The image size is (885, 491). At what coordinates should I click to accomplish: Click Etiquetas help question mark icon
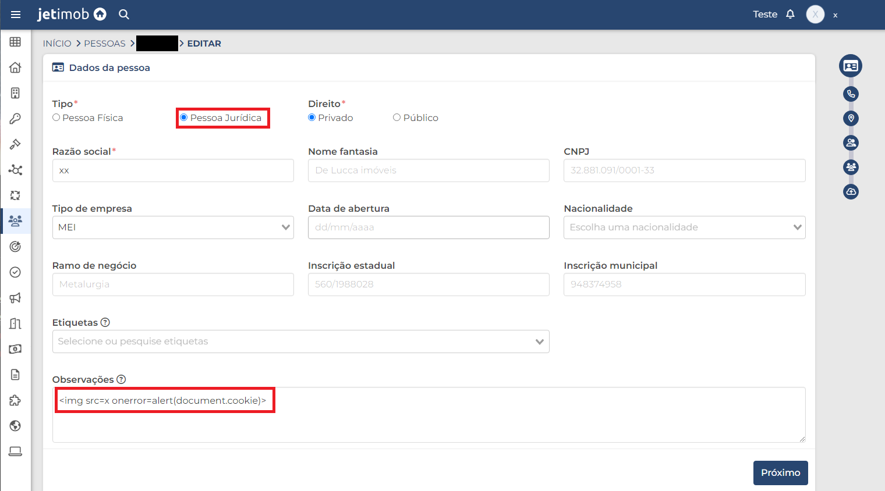click(x=105, y=322)
